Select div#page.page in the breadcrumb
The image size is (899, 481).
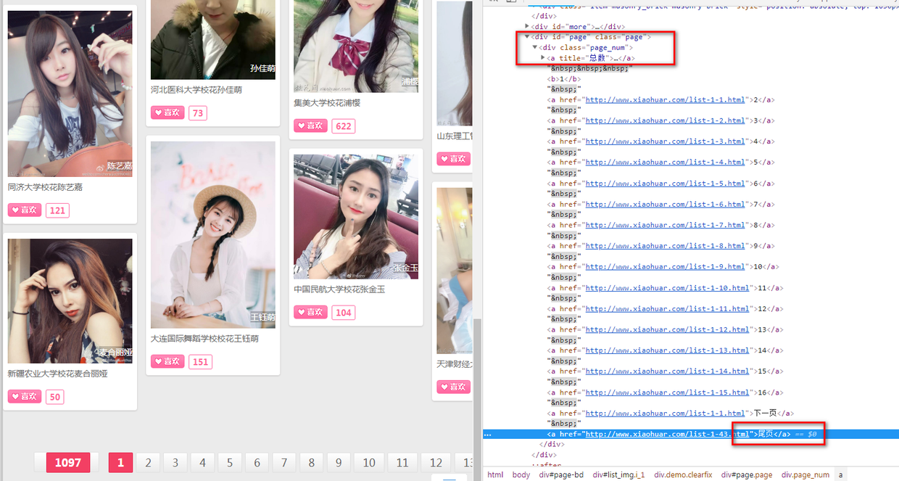(x=747, y=474)
